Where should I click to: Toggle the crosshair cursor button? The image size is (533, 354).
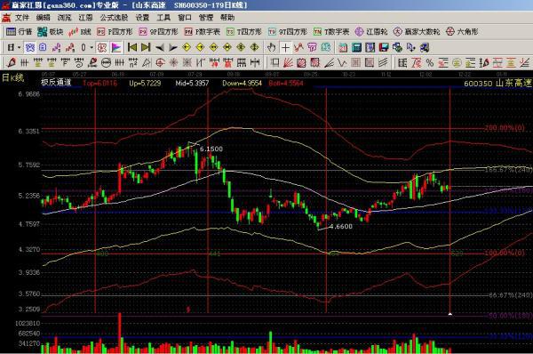click(285, 48)
